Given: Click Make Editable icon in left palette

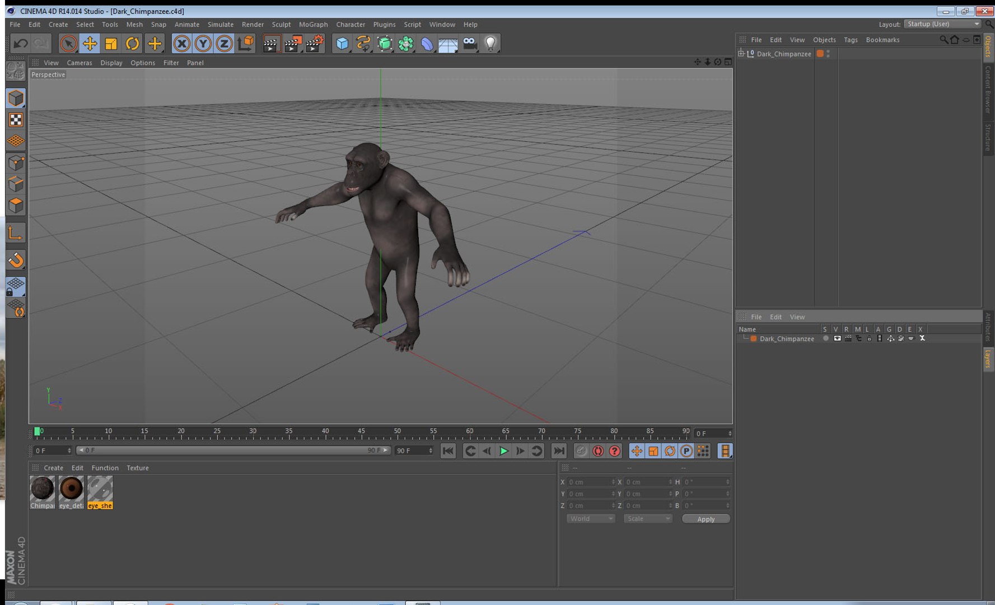Looking at the screenshot, I should click(16, 71).
